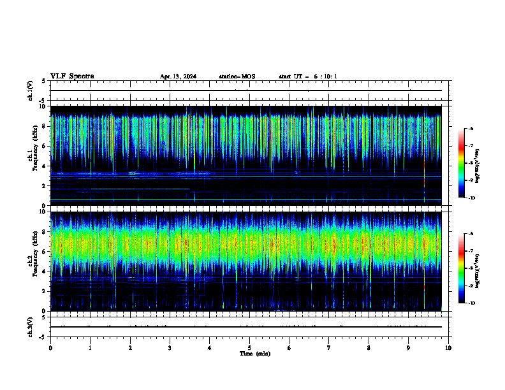Click the date text "Apr. 13, 2024"
The image size is (505, 390).
click(178, 76)
